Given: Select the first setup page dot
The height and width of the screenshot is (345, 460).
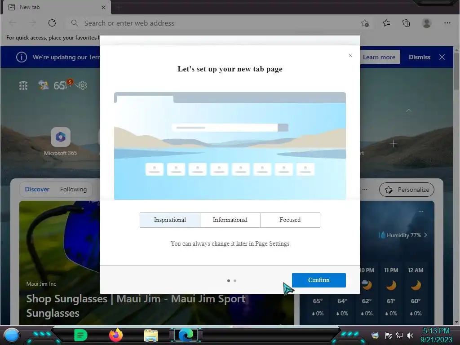Looking at the screenshot, I should (229, 281).
